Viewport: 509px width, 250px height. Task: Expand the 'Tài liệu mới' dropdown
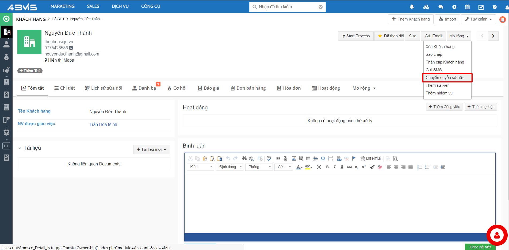pos(151,149)
